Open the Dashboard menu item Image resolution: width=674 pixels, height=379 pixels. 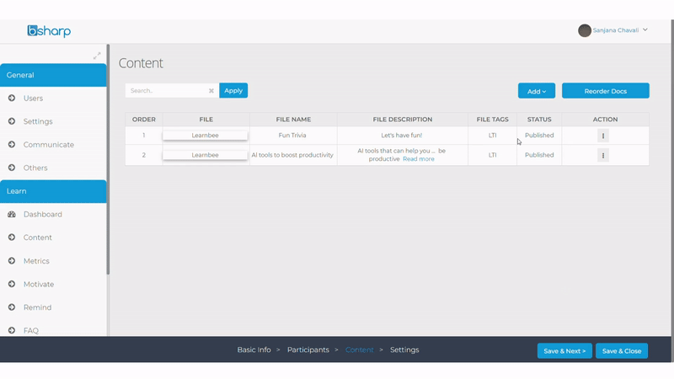click(43, 215)
